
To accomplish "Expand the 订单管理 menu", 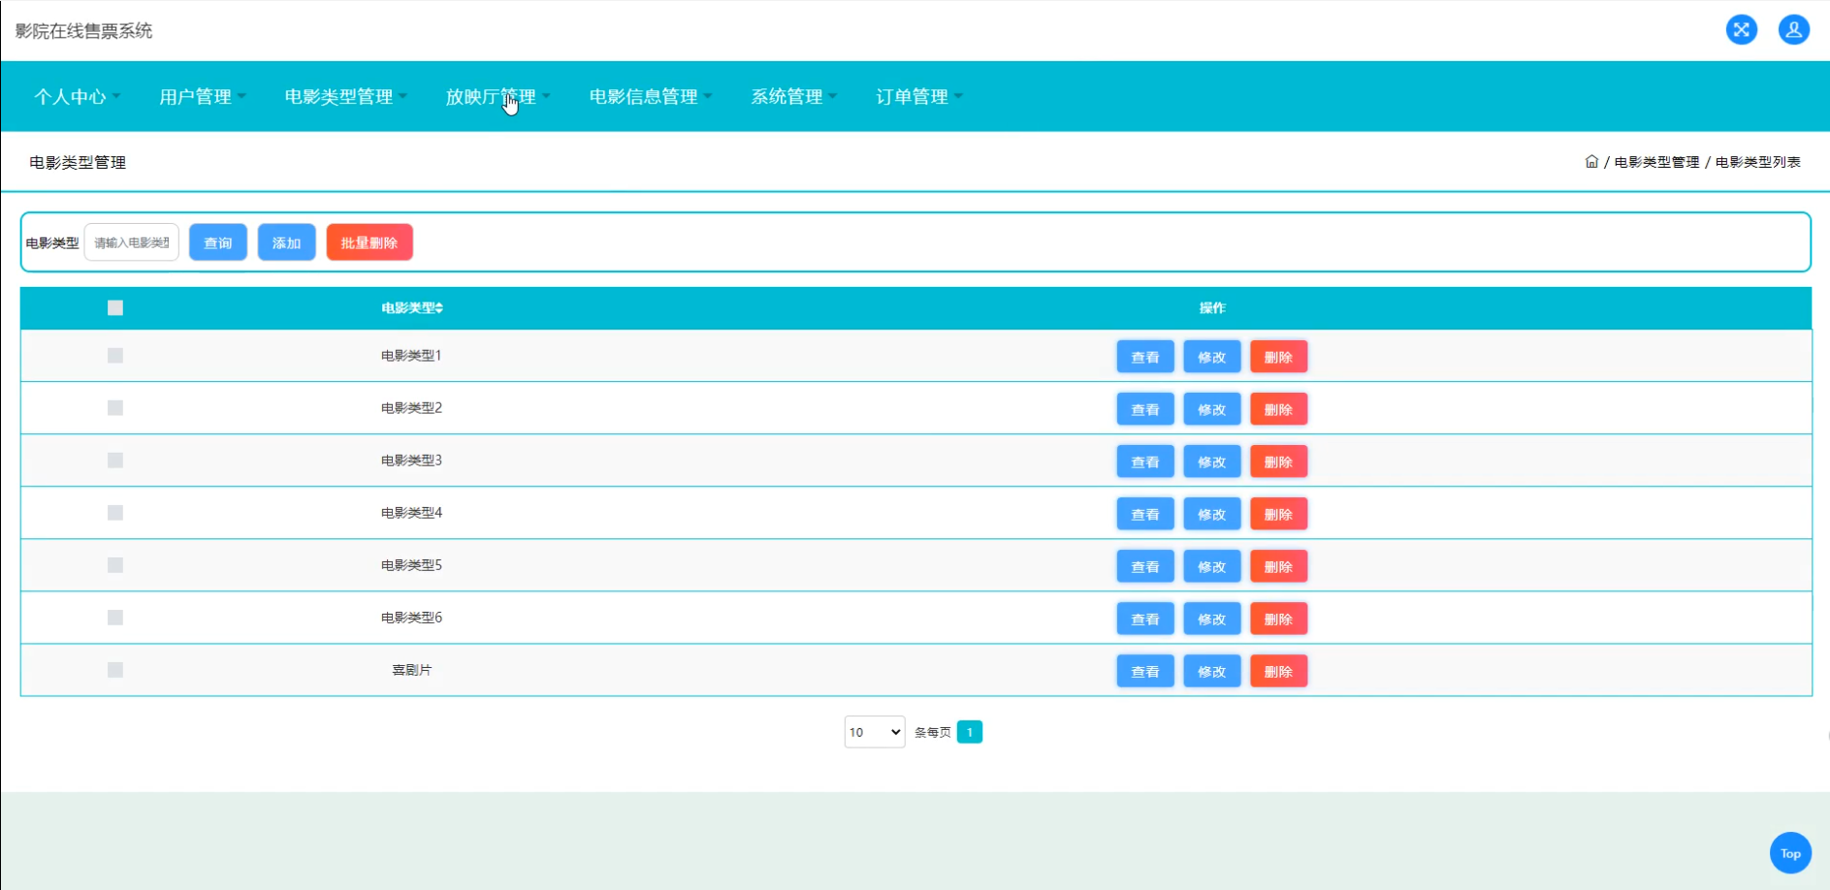I will (919, 97).
